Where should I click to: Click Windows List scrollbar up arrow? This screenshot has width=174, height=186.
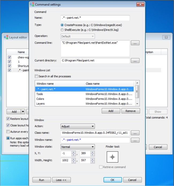click(137, 83)
